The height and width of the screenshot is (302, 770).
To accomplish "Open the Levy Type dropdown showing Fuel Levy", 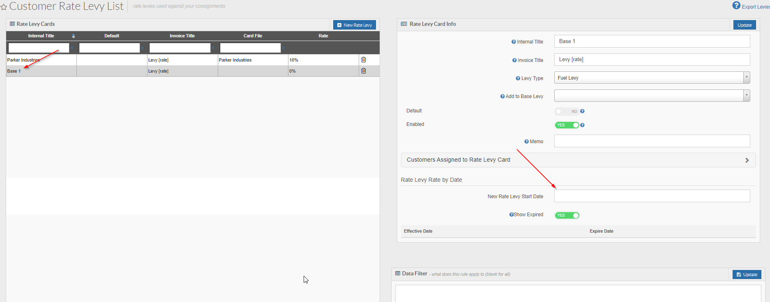I will (652, 78).
